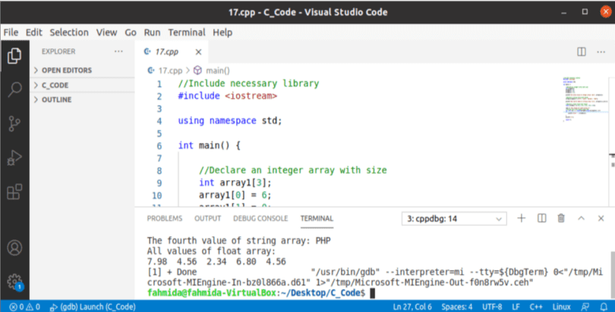Image resolution: width=615 pixels, height=312 pixels.
Task: Kill terminal using the trash icon
Action: [561, 218]
